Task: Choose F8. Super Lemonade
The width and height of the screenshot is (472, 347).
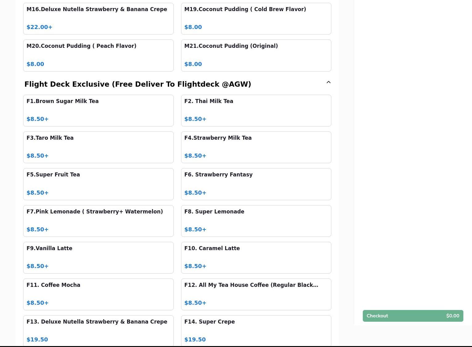Action: (256, 221)
